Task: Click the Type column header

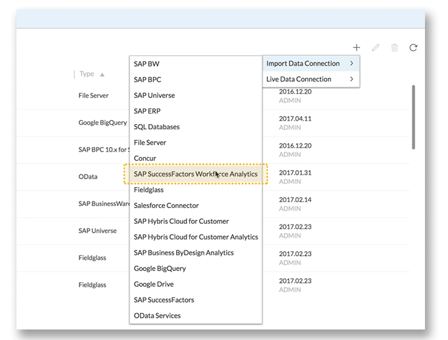Action: [x=87, y=74]
